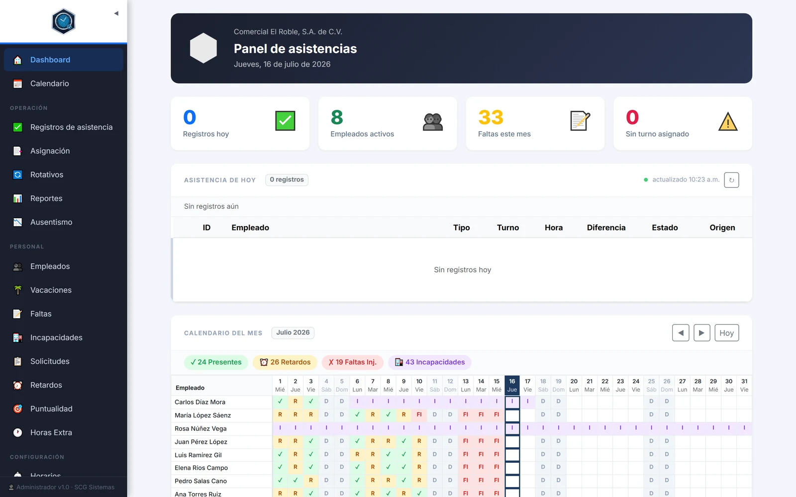Click the Reportes bar chart icon
The width and height of the screenshot is (796, 497).
point(18,199)
